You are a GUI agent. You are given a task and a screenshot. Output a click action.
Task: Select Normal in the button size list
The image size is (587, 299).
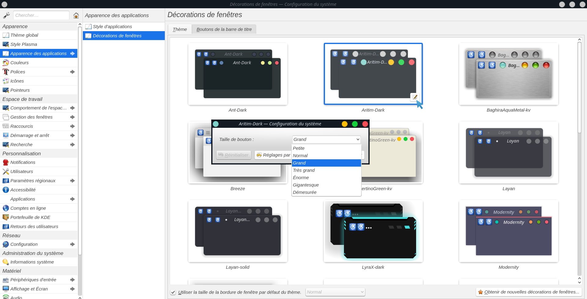pyautogui.click(x=327, y=156)
